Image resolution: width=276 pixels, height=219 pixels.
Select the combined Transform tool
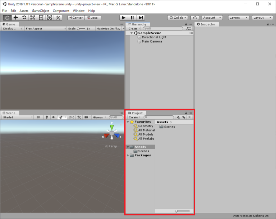[50, 18]
